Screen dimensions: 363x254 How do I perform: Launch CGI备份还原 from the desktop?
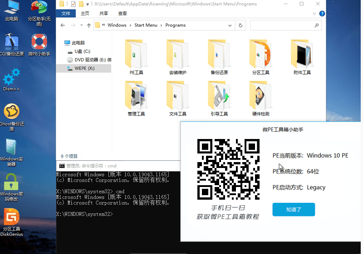12,45
